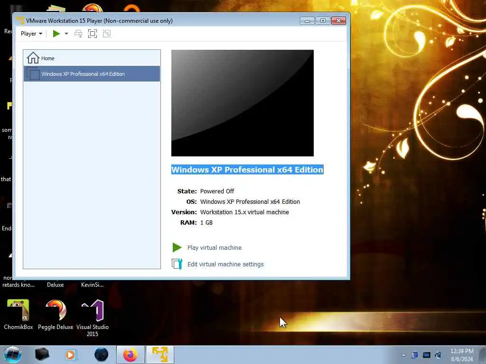Show hidden system tray icons arrow

pos(403,355)
